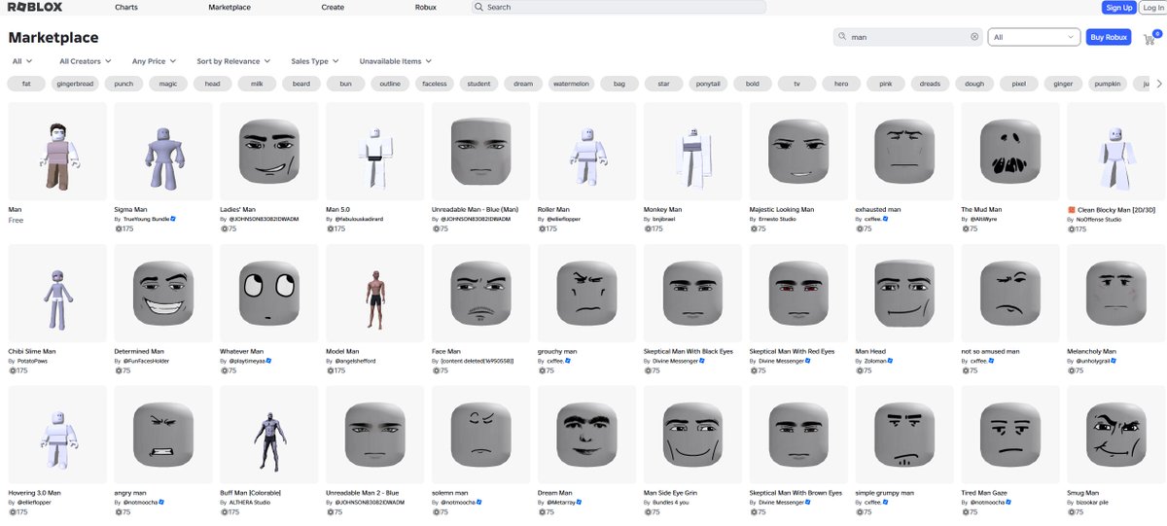Filter by the 'beard' tag
This screenshot has width=1167, height=526.
[x=301, y=84]
